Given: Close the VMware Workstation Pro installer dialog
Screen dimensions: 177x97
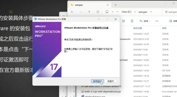Looking at the screenshot, I should click(116, 19).
